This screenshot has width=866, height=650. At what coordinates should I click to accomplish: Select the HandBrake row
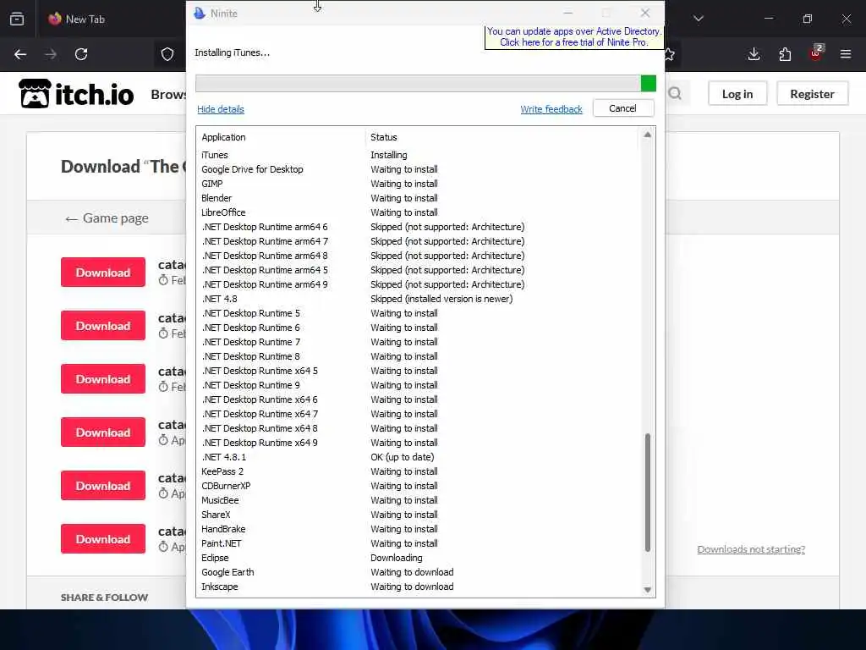click(x=419, y=528)
